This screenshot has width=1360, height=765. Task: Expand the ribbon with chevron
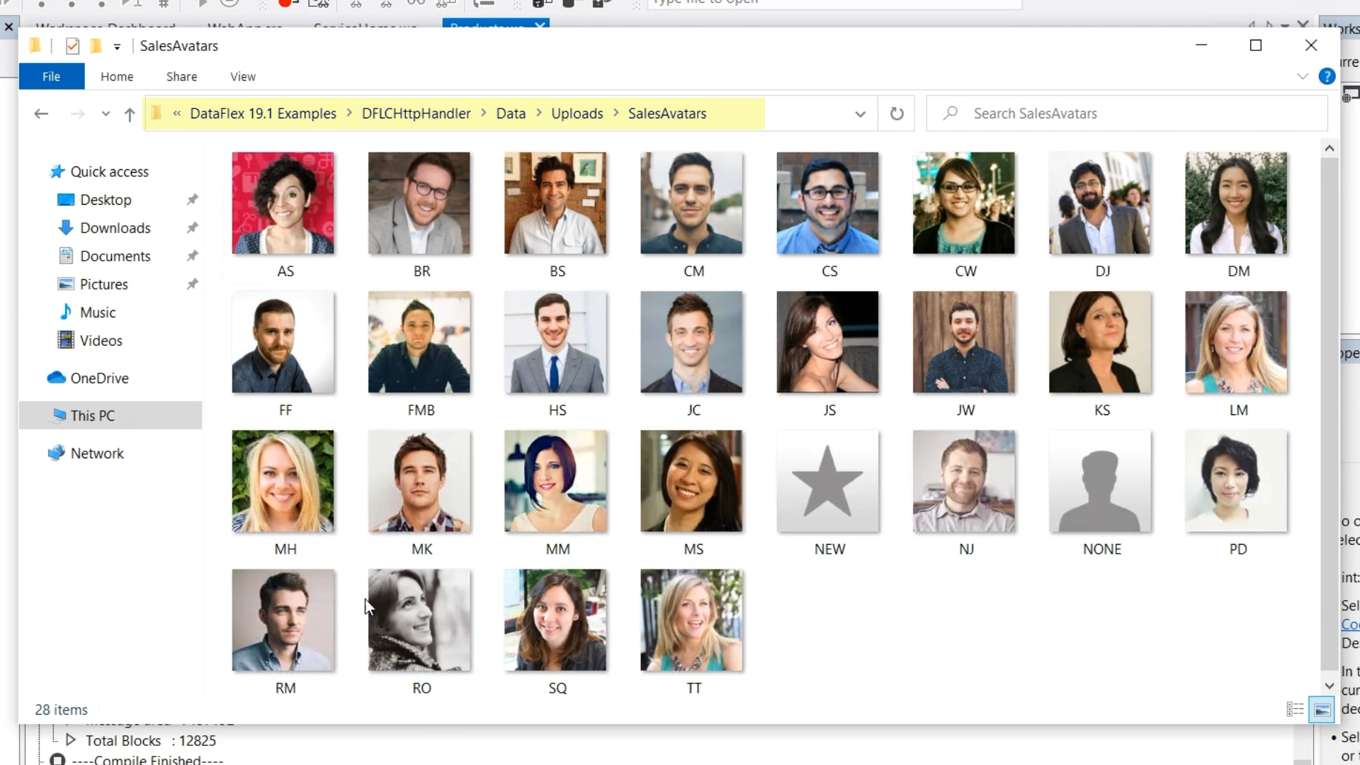pos(1303,76)
